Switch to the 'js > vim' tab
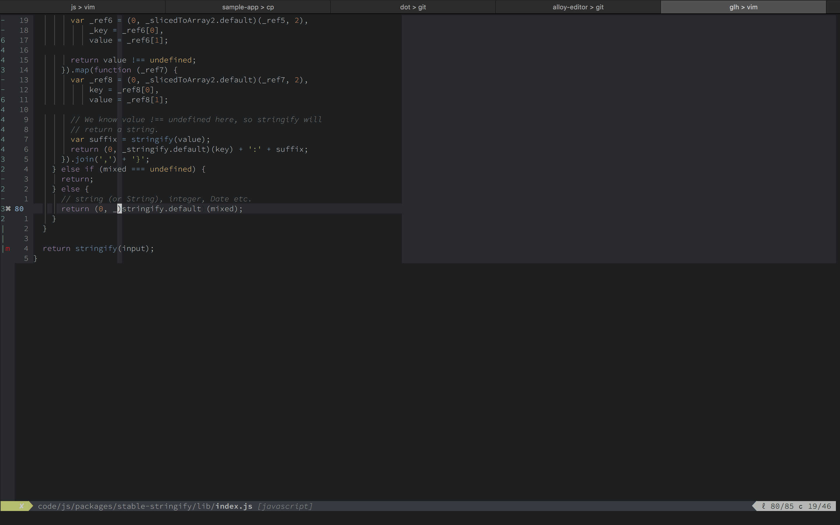Image resolution: width=840 pixels, height=525 pixels. (83, 7)
